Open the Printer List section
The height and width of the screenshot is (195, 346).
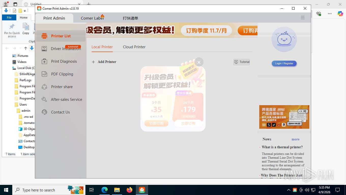(x=61, y=36)
